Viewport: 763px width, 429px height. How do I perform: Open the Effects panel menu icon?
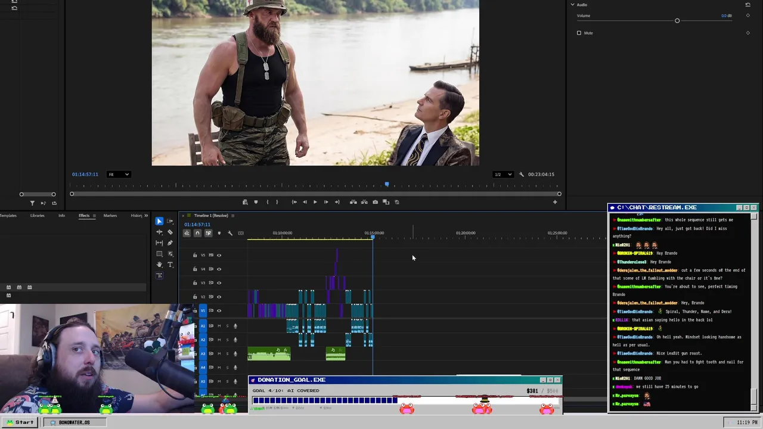94,216
